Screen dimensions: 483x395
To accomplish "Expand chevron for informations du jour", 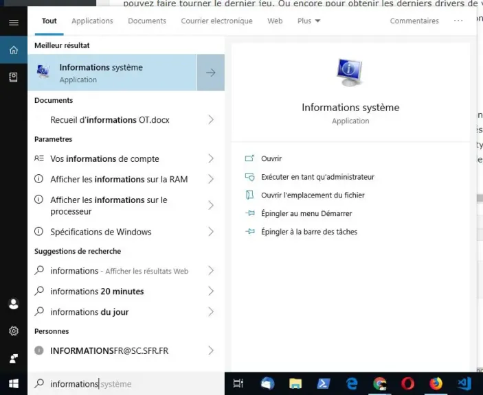I will click(x=211, y=312).
